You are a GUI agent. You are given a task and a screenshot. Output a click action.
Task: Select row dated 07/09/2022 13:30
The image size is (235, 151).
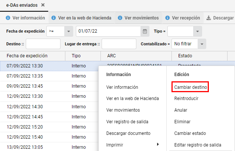[49, 66]
